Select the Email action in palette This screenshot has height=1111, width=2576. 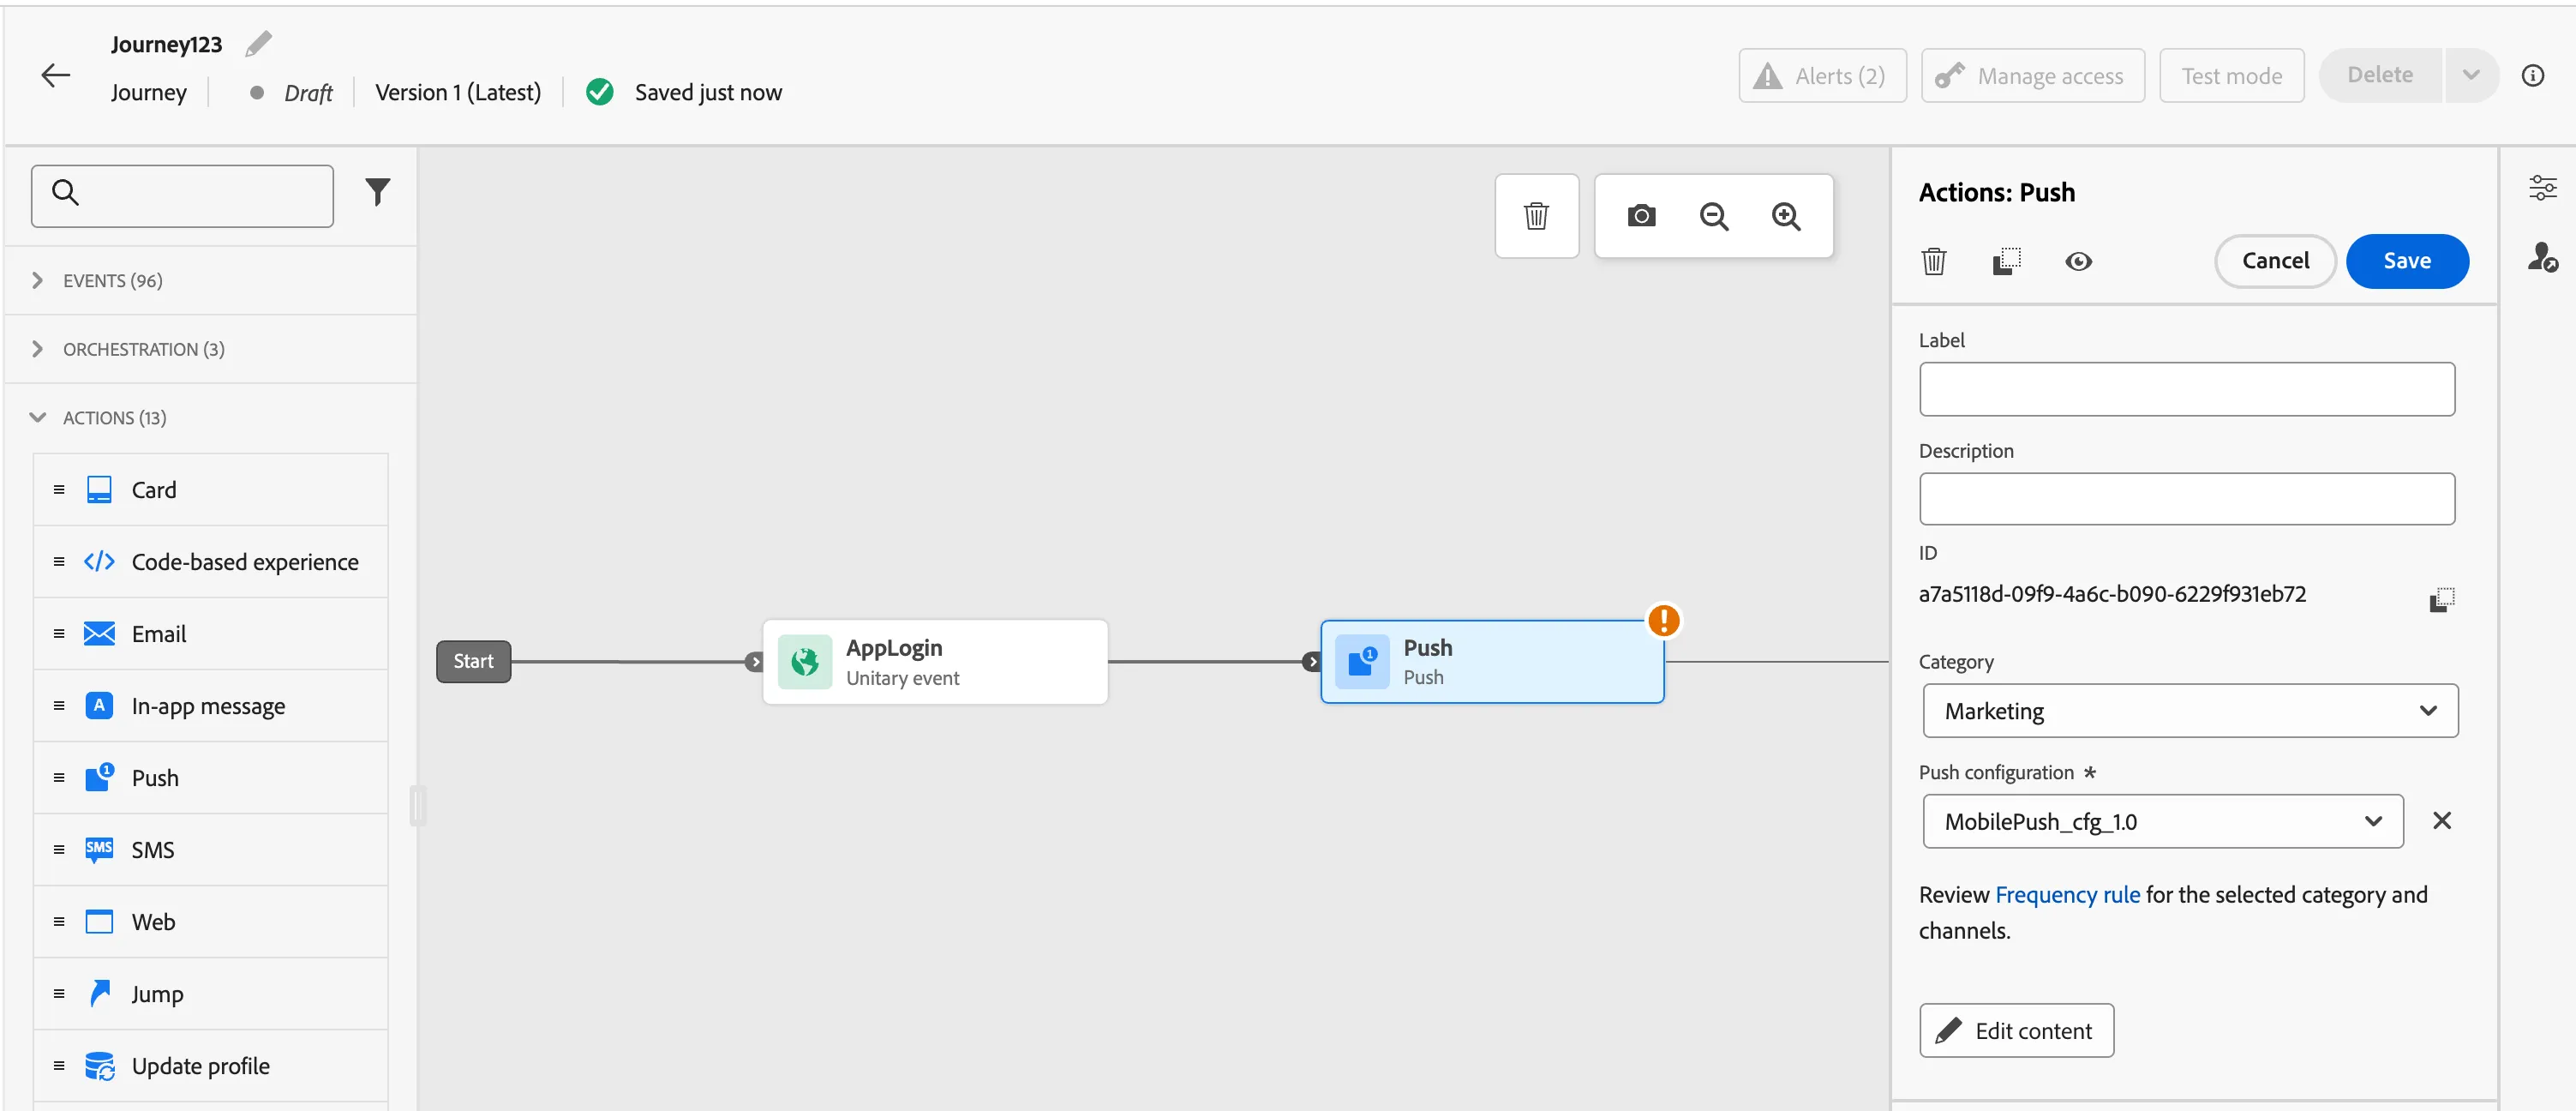(211, 634)
